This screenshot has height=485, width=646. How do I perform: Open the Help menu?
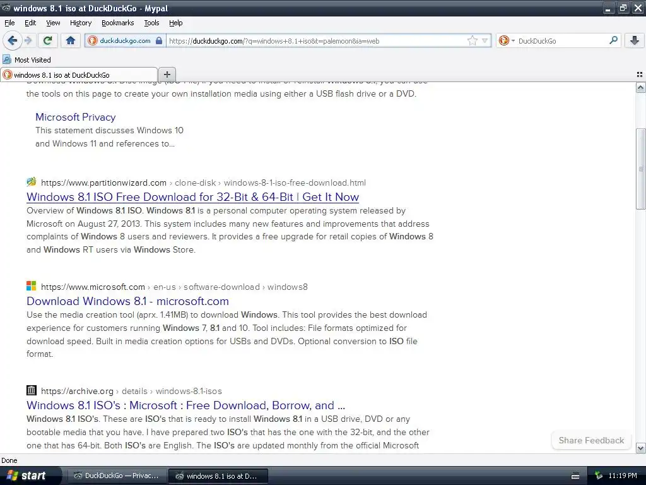[175, 23]
